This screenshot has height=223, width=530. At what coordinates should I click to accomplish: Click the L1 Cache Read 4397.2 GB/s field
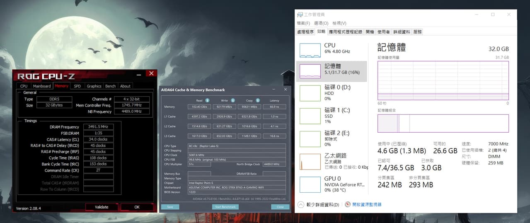pyautogui.click(x=199, y=116)
